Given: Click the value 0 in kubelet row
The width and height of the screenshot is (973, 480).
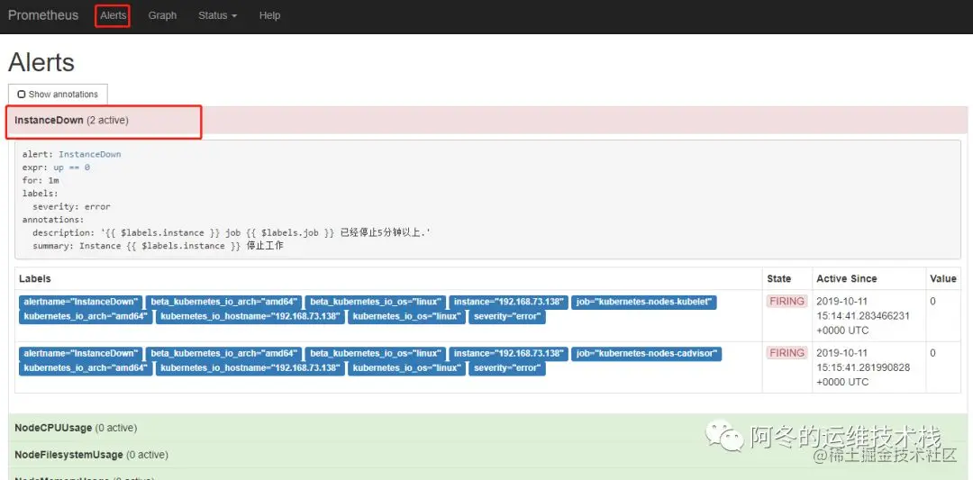Looking at the screenshot, I should pos(932,302).
